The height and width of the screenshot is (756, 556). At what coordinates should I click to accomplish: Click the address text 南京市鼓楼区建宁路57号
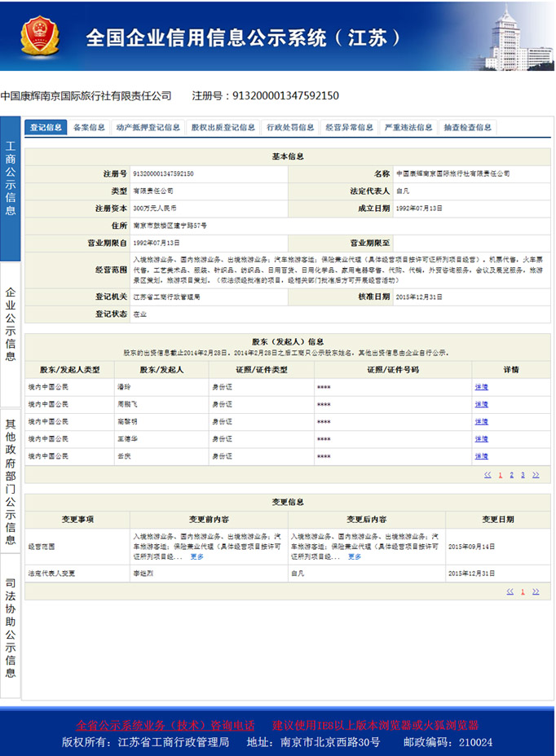coord(170,226)
